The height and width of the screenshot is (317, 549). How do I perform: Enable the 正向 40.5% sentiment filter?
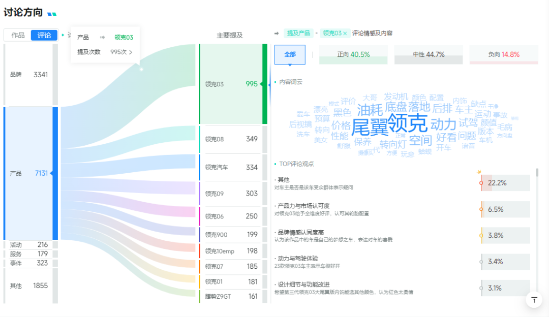(x=353, y=53)
